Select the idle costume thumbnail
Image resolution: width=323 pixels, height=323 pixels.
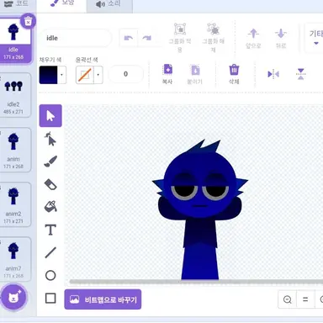tap(14, 40)
